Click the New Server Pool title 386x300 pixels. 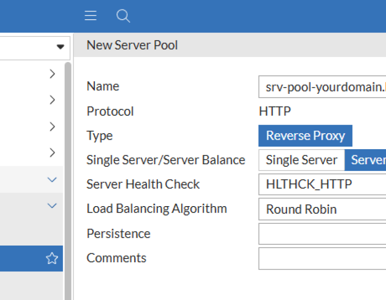[132, 45]
